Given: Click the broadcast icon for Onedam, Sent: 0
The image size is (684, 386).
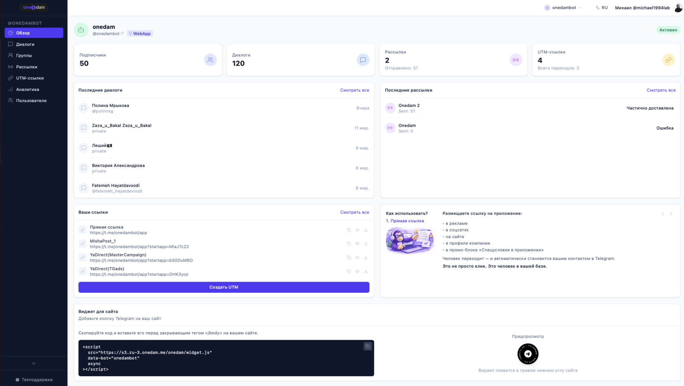Looking at the screenshot, I should pyautogui.click(x=390, y=128).
